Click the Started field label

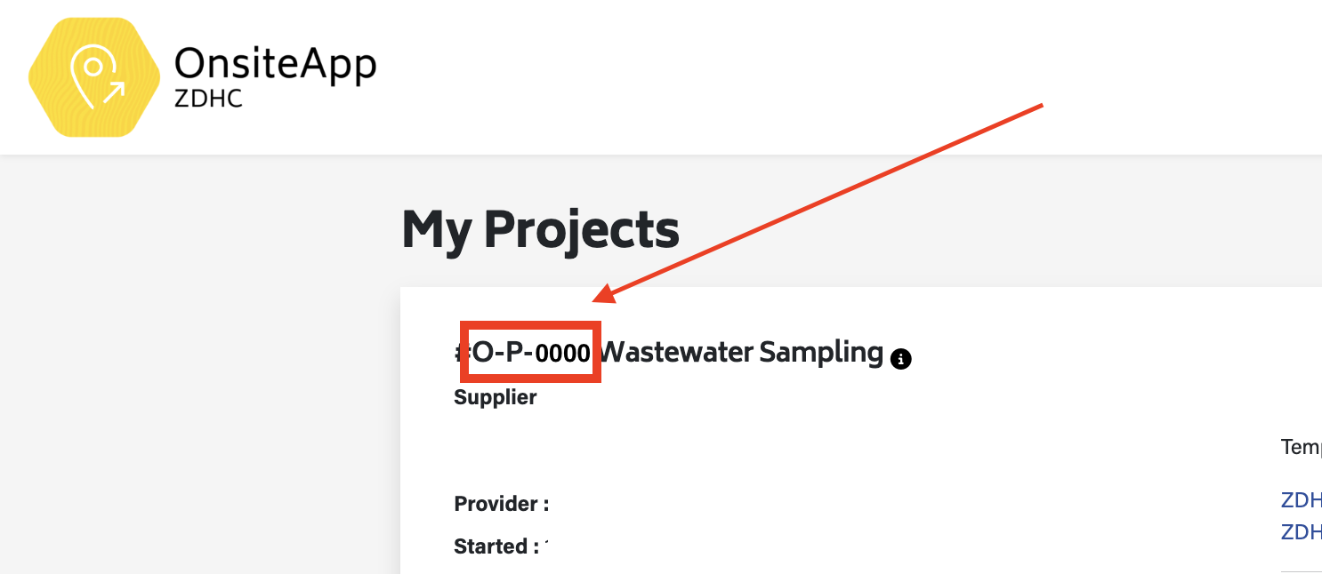pyautogui.click(x=496, y=546)
